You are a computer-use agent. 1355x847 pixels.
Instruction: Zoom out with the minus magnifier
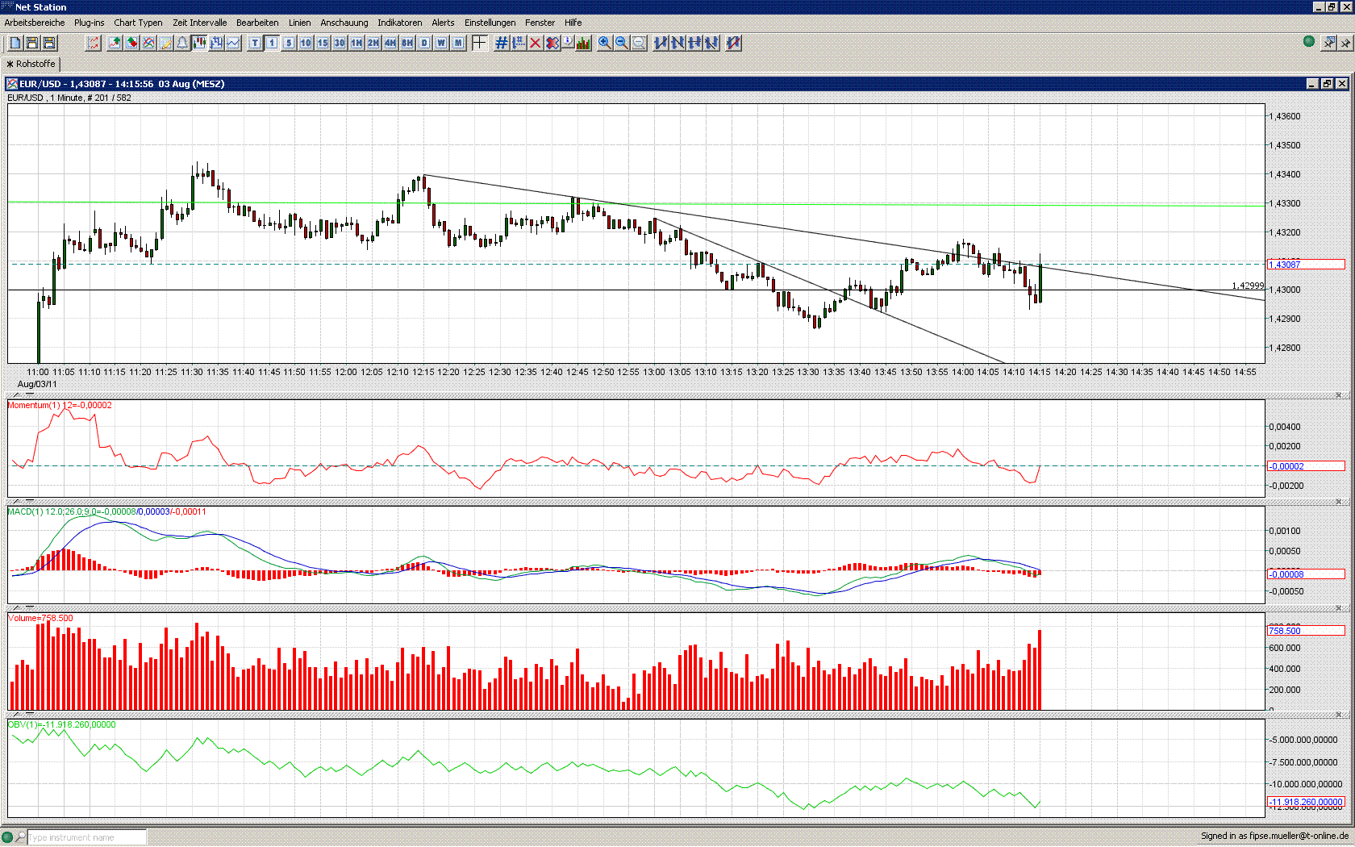[622, 43]
